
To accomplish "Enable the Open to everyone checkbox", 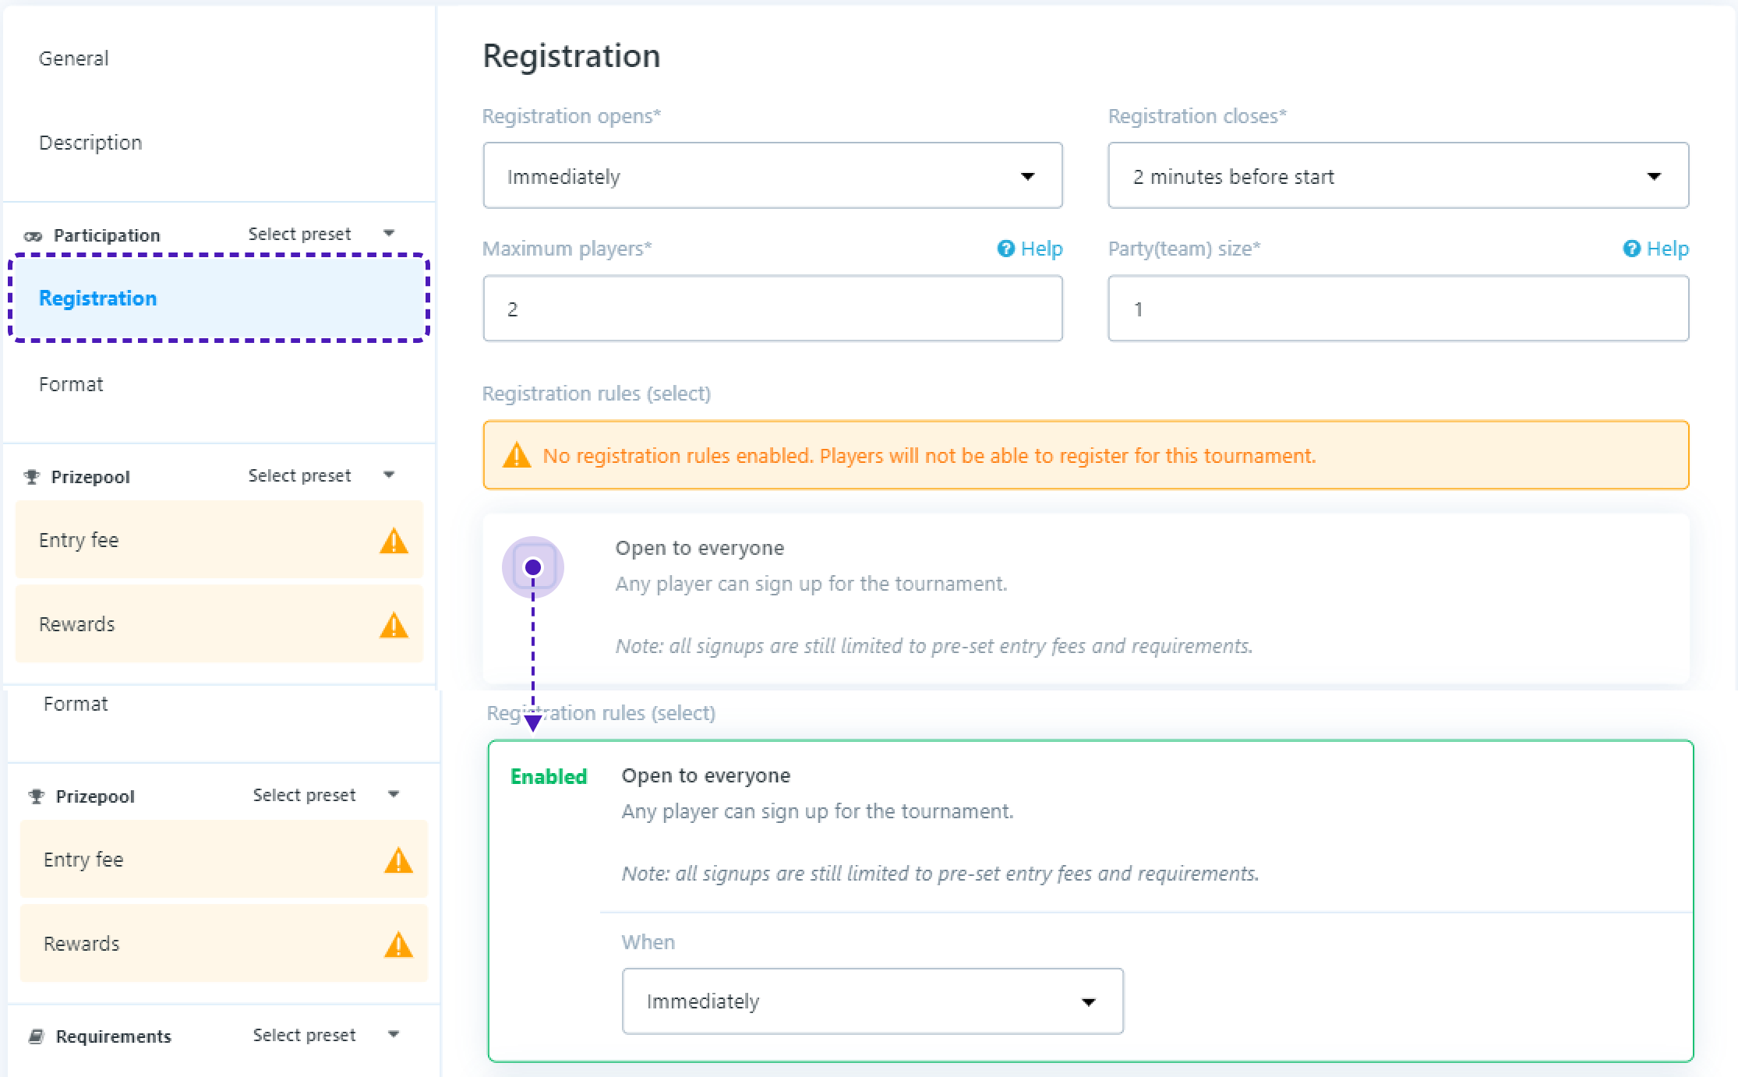I will coord(533,567).
